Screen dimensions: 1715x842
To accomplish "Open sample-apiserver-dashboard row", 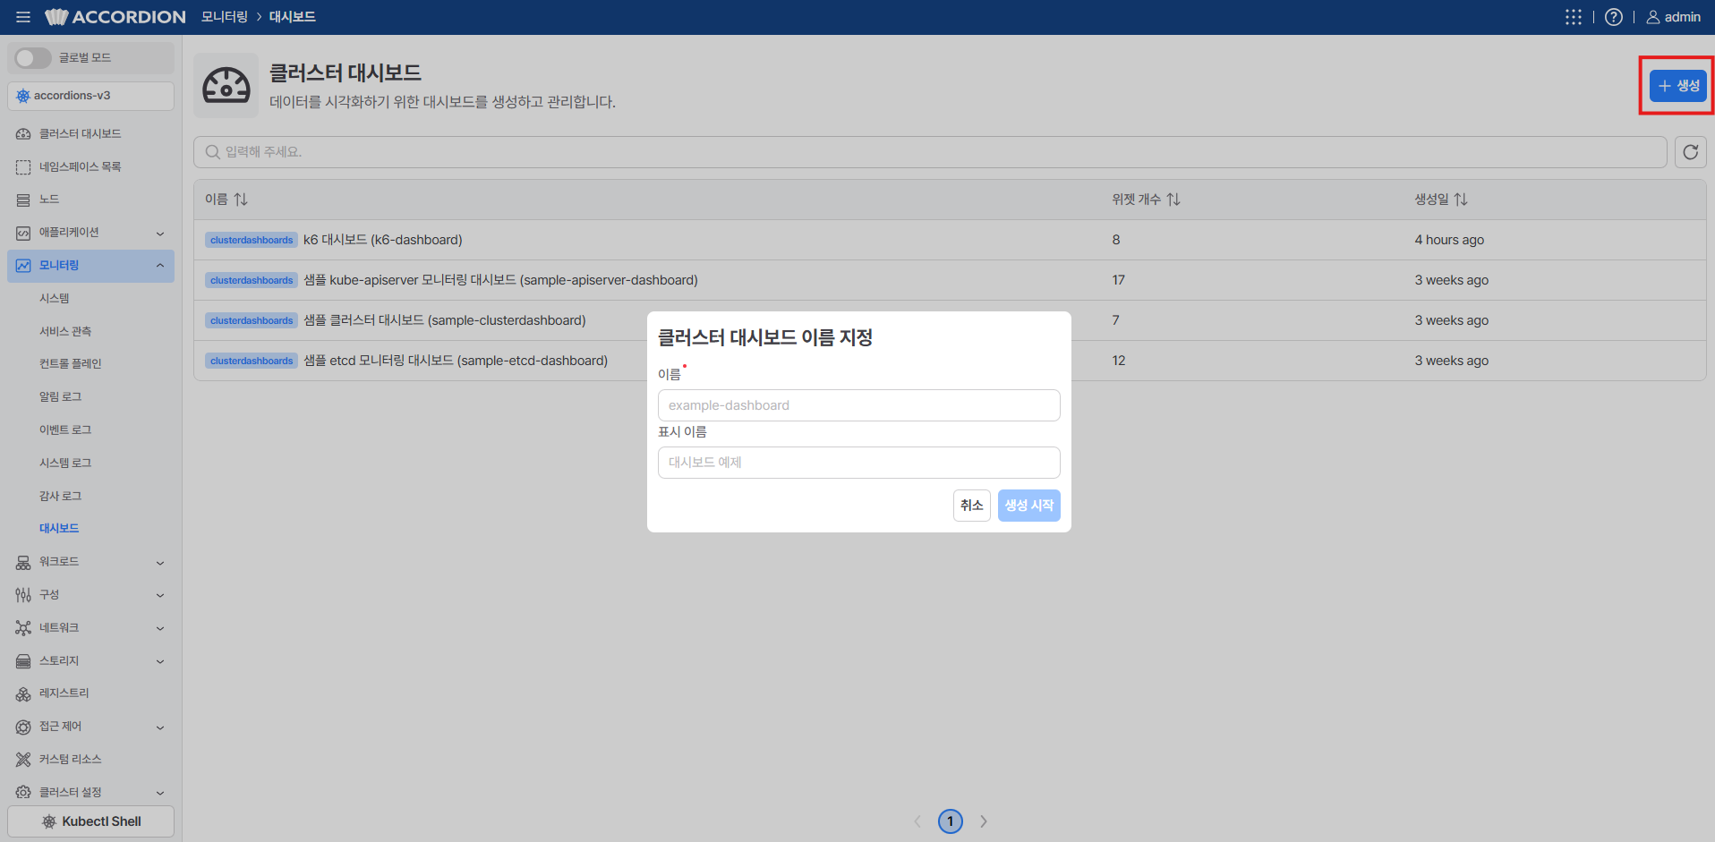I will 950,280.
